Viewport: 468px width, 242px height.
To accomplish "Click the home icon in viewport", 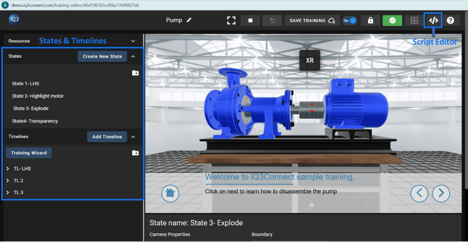I will point(170,193).
